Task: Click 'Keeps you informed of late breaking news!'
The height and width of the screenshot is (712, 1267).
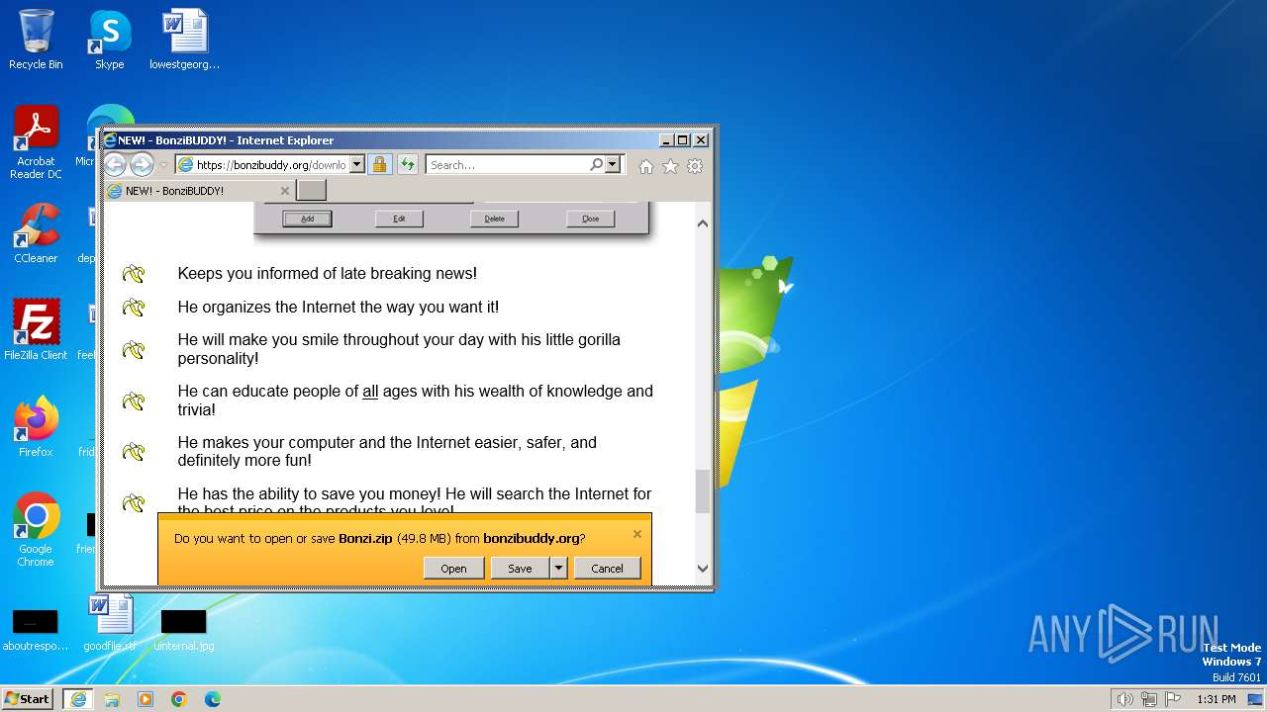Action: tap(328, 274)
